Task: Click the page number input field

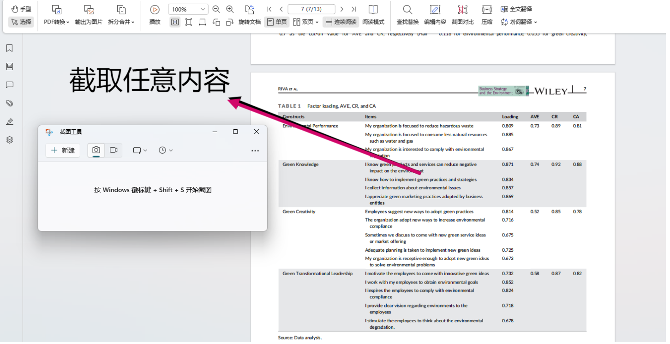Action: [x=311, y=9]
